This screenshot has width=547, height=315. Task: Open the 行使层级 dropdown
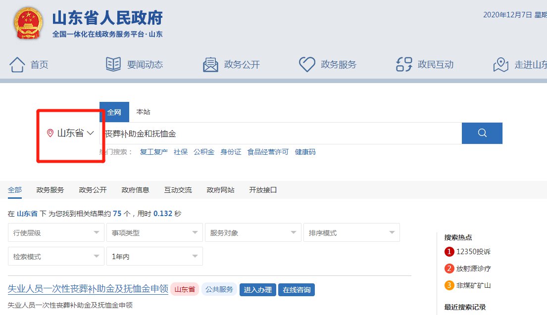tap(56, 233)
